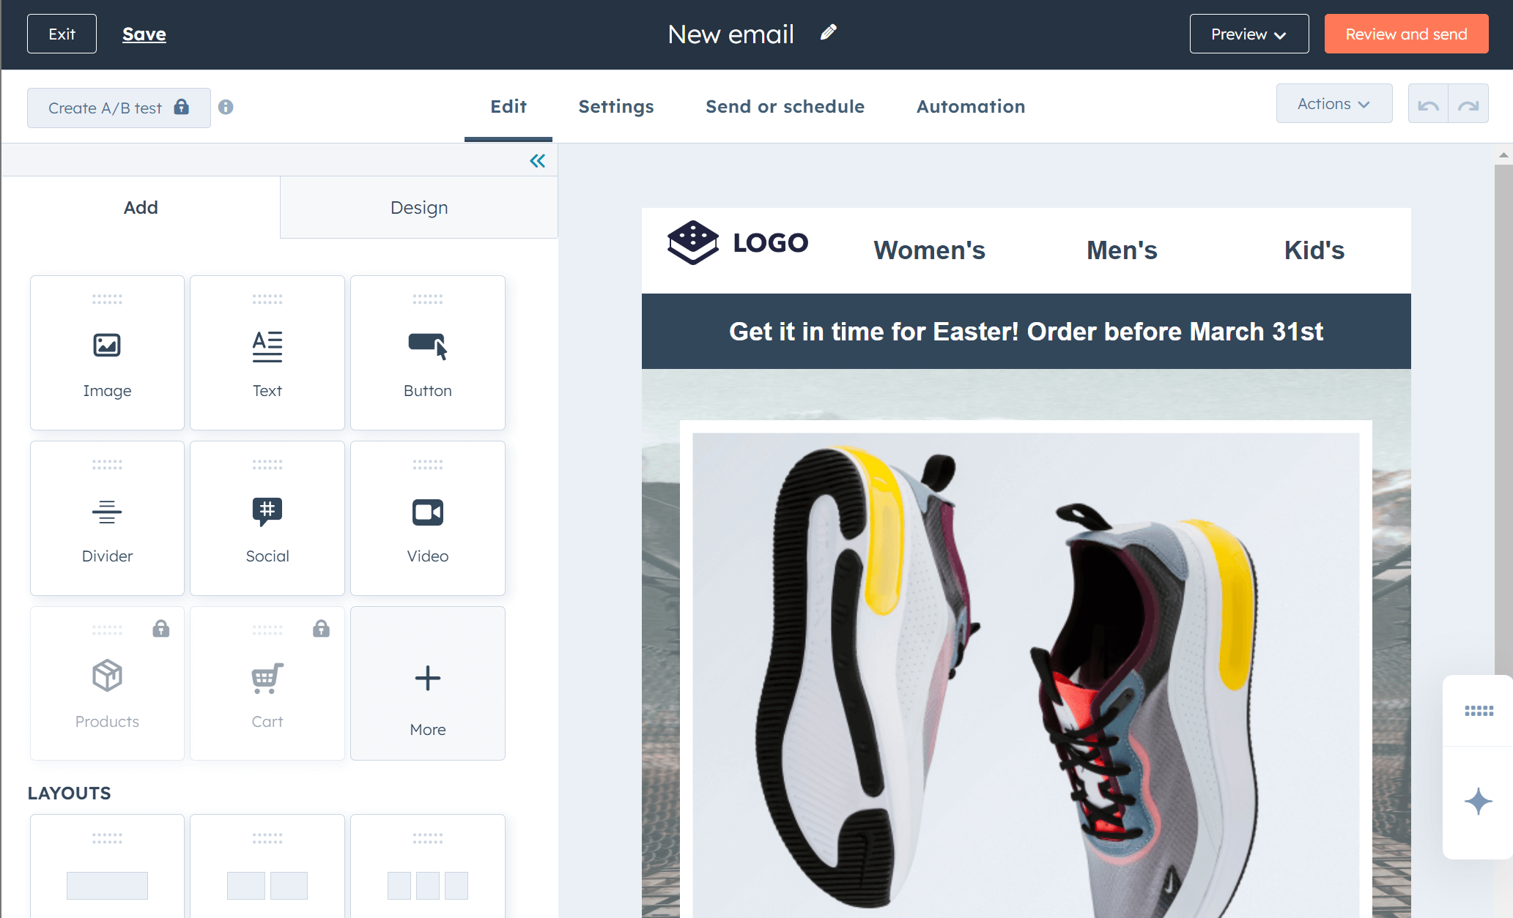Click the Products content block icon

click(x=106, y=676)
